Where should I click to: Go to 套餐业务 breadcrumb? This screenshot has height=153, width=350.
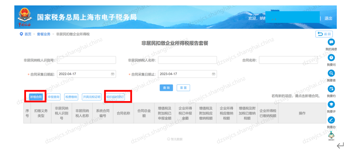tap(44, 34)
